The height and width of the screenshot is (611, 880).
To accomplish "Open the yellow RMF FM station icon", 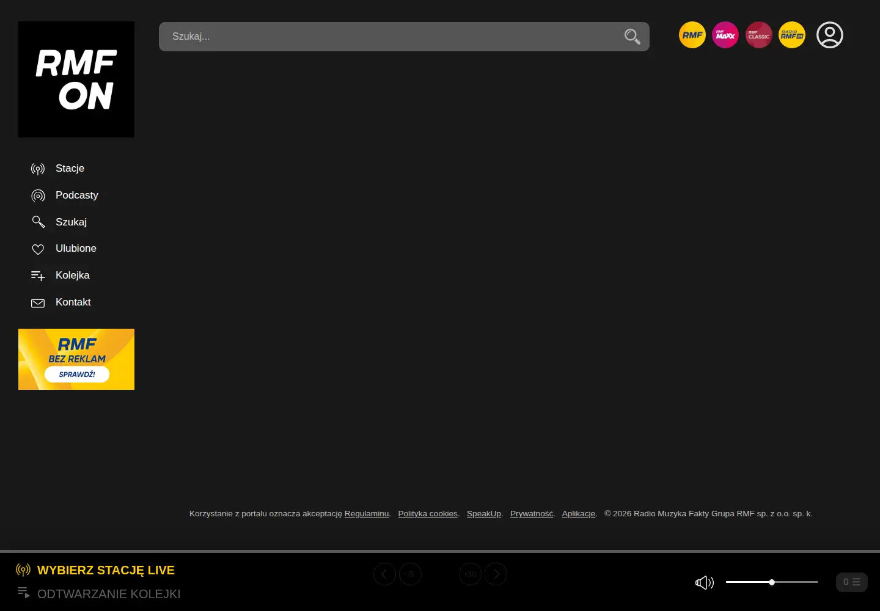I will click(692, 35).
